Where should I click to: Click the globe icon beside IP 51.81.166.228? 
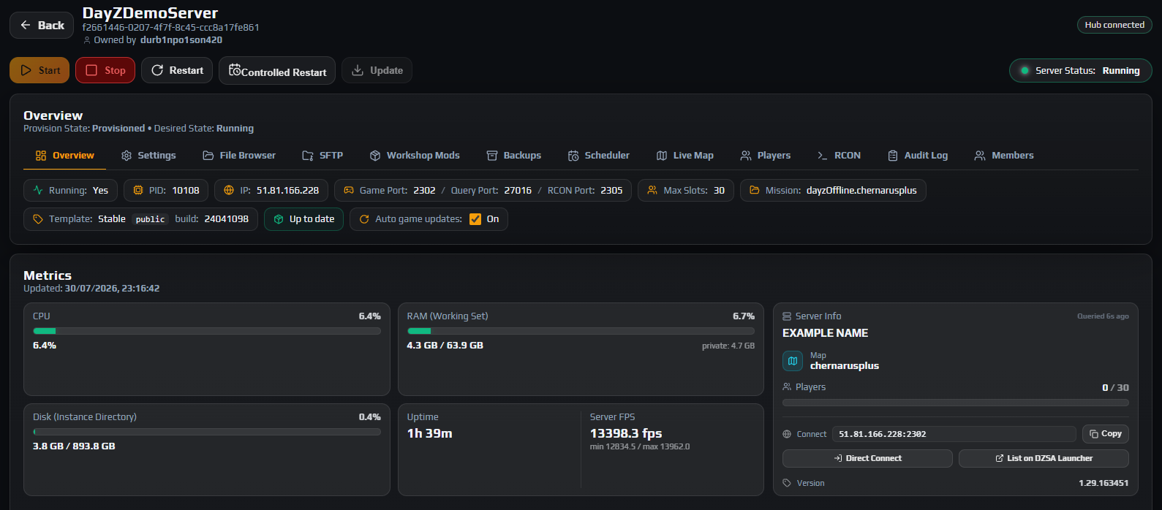[229, 191]
